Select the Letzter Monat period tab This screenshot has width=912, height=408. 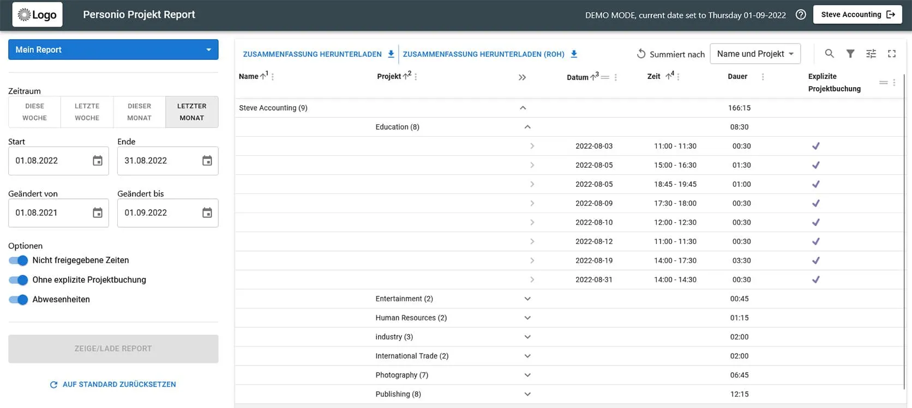pyautogui.click(x=192, y=112)
